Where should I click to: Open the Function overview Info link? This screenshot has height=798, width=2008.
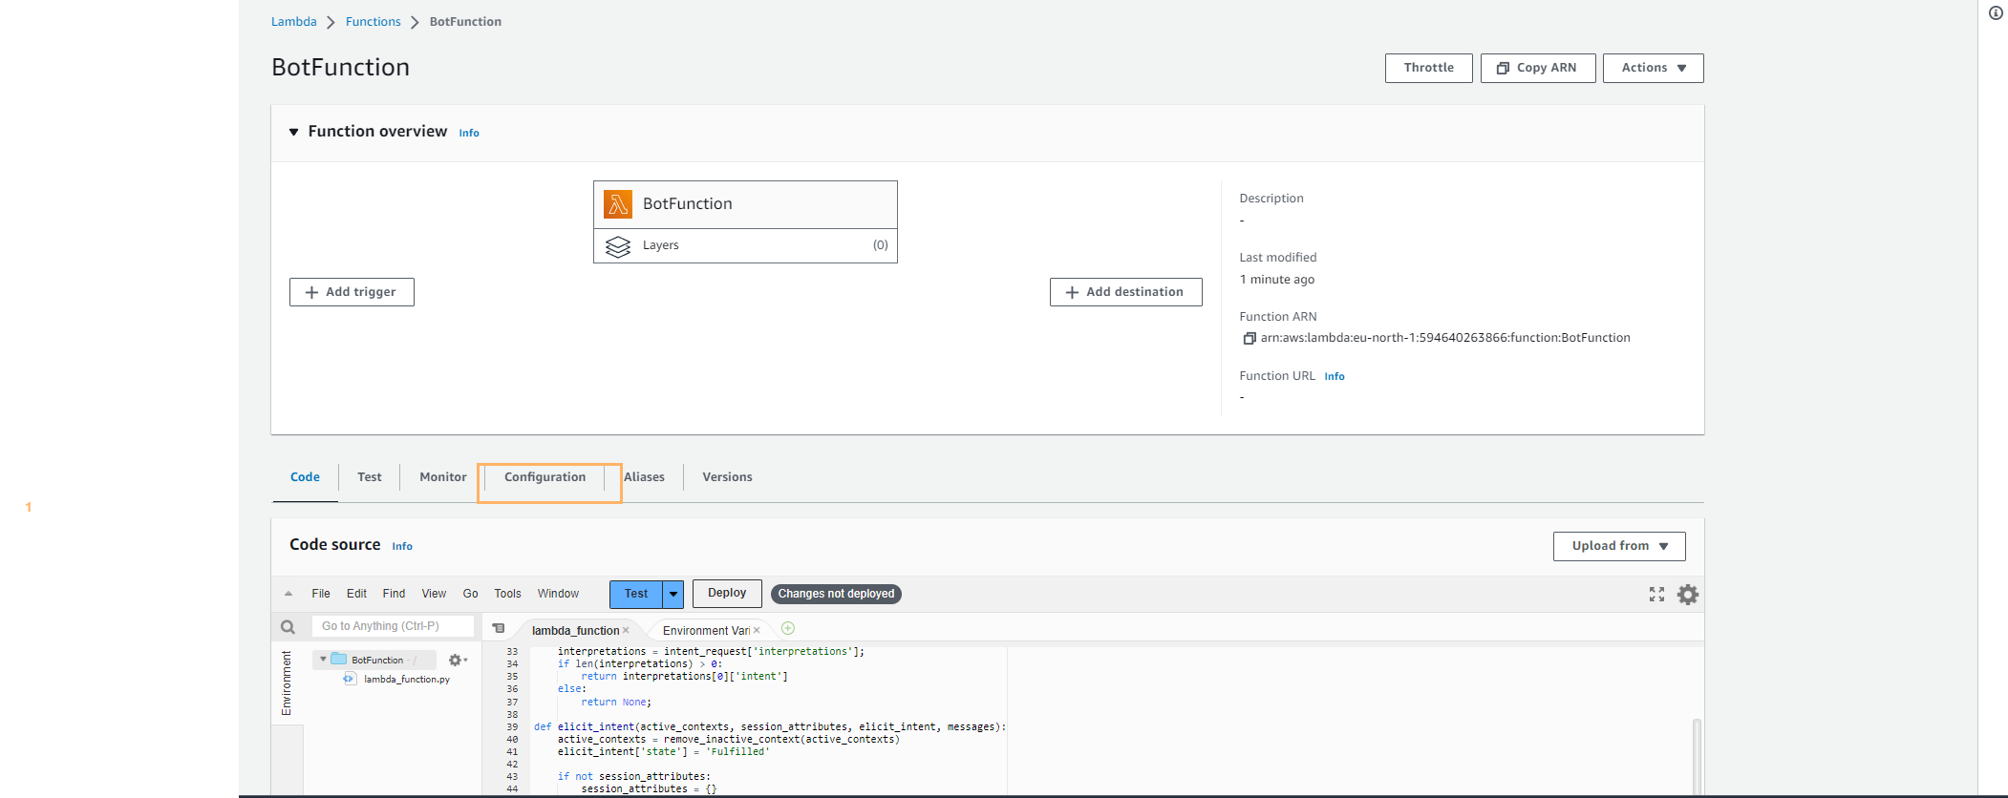pyautogui.click(x=469, y=134)
